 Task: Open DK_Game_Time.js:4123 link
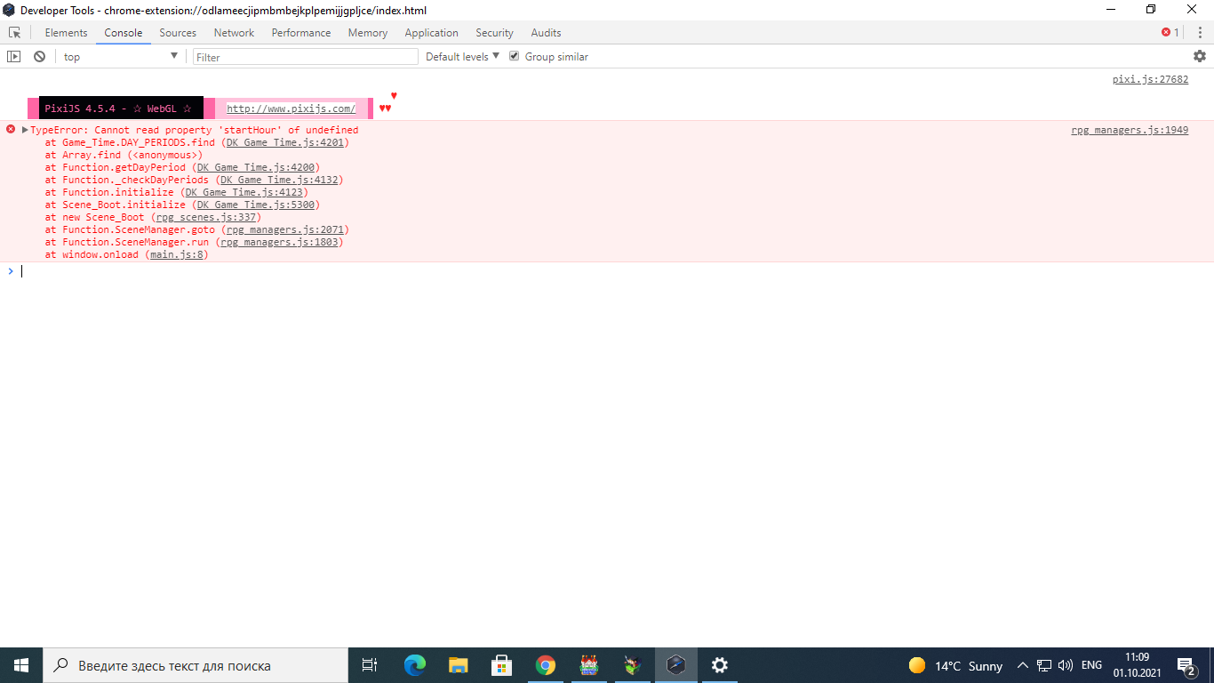coord(244,192)
